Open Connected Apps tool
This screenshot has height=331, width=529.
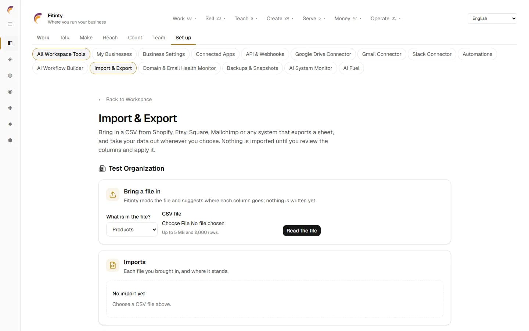[215, 54]
